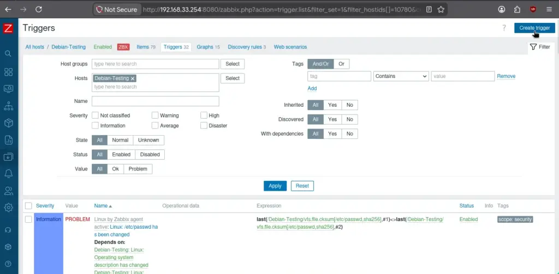
Task: Go to All hosts breadcrumb
Action: point(34,47)
